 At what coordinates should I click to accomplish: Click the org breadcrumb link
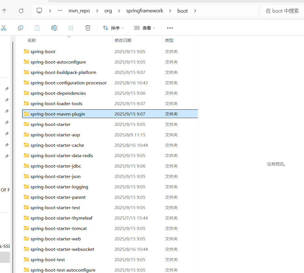(x=108, y=11)
